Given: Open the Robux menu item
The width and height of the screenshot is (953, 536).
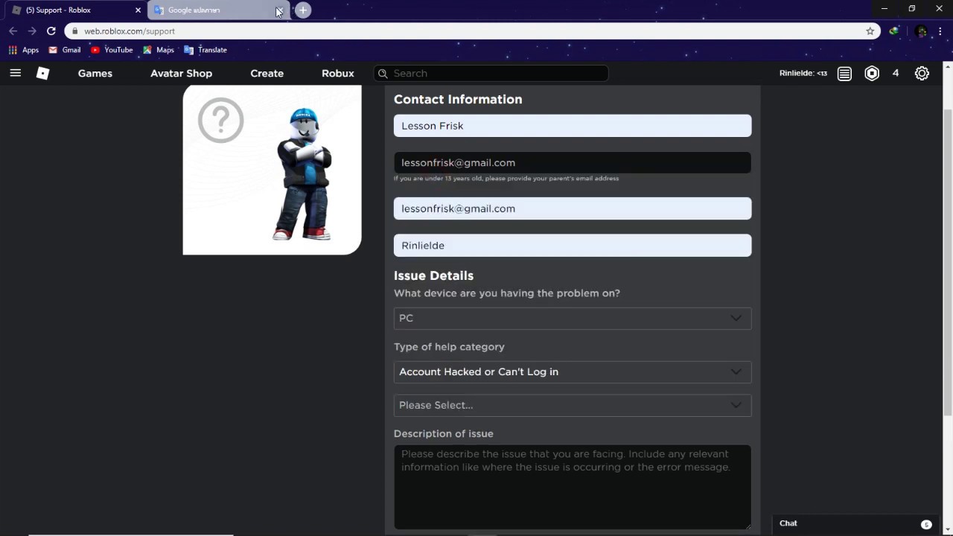Looking at the screenshot, I should point(338,73).
